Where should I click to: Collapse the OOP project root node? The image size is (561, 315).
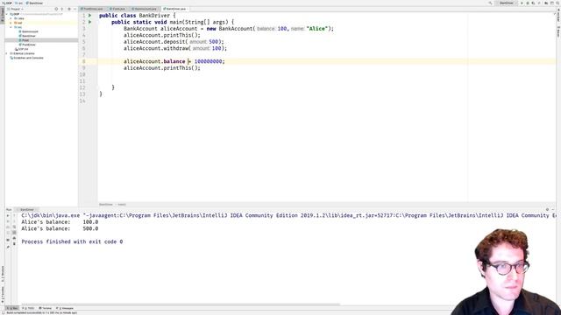7,14
